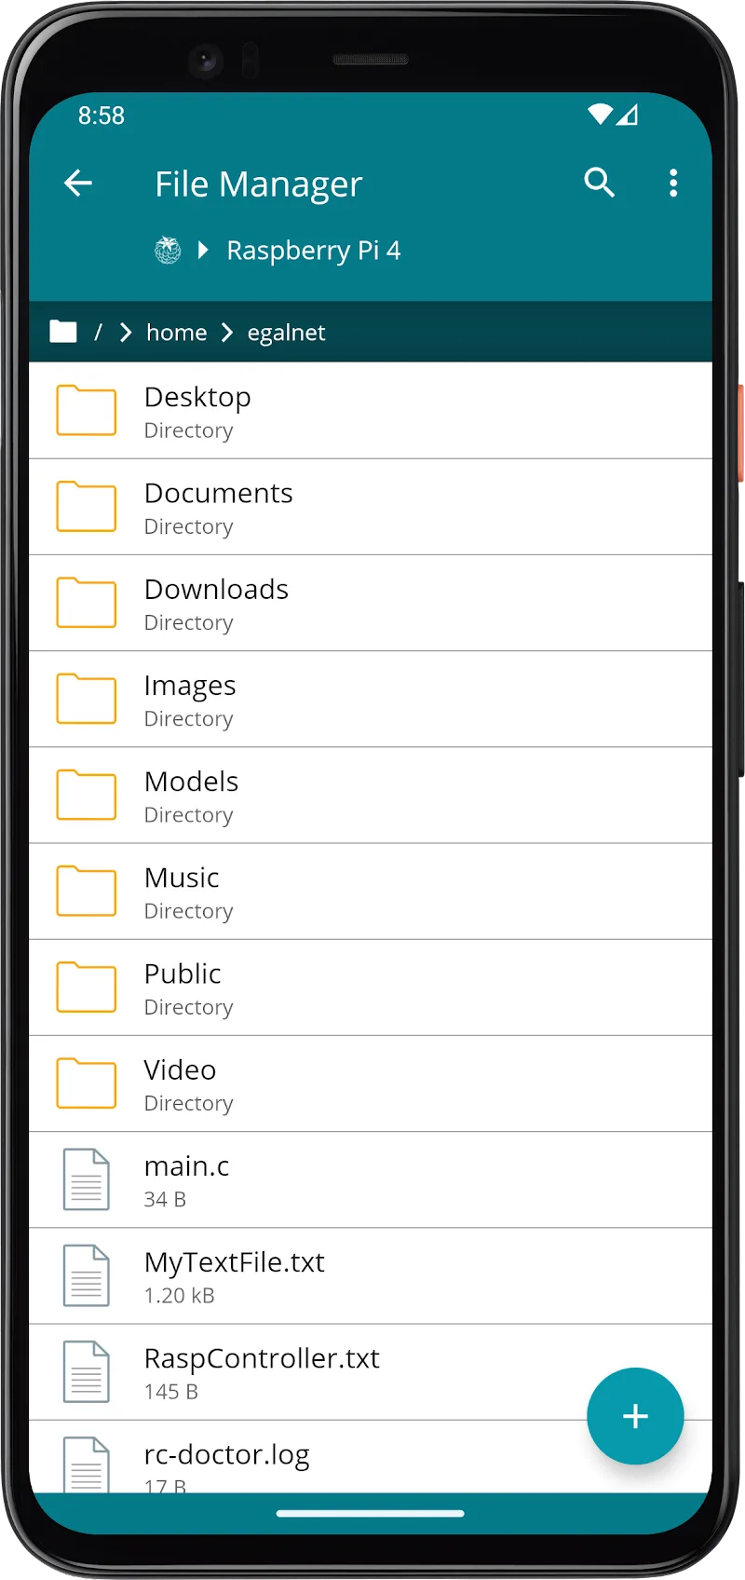
Task: Click the chevron before egalnet breadcrumb
Action: (227, 333)
